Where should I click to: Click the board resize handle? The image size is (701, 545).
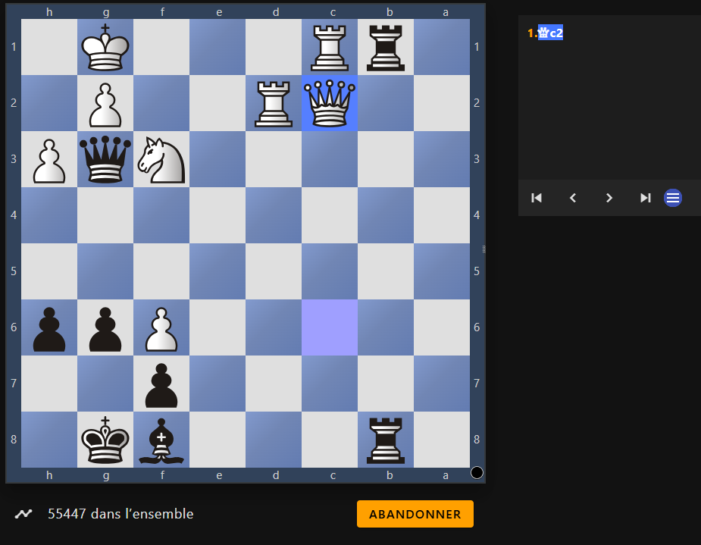click(484, 249)
